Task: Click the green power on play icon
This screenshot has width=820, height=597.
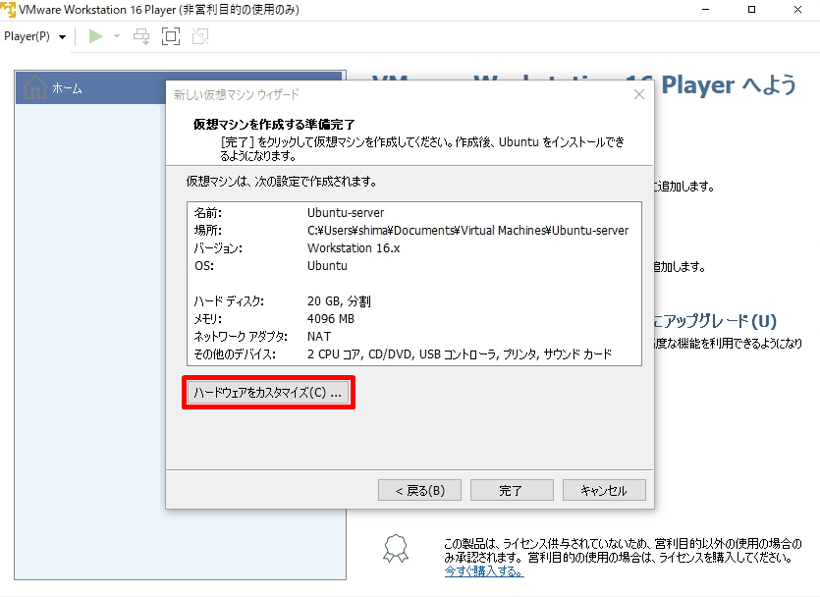Action: click(x=95, y=36)
